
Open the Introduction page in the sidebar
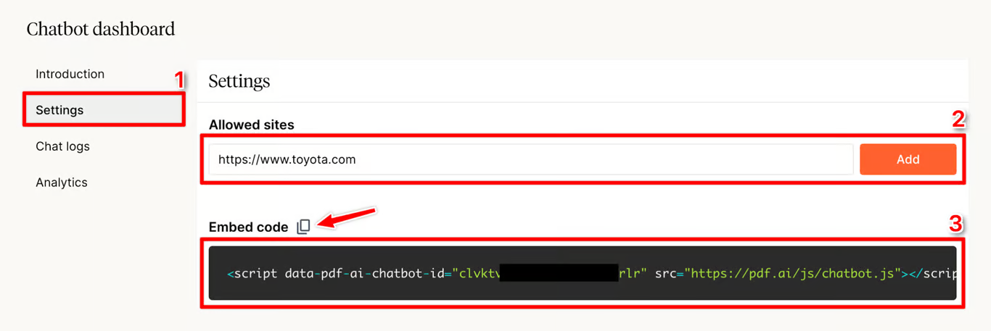[70, 74]
